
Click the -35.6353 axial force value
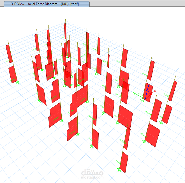(x=72, y=133)
